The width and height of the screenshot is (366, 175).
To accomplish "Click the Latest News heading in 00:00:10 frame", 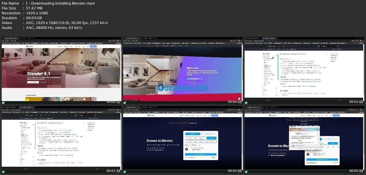I will pos(31,95).
